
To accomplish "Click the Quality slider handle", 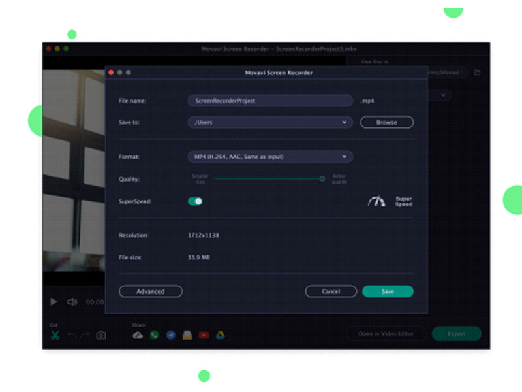I will [x=322, y=178].
